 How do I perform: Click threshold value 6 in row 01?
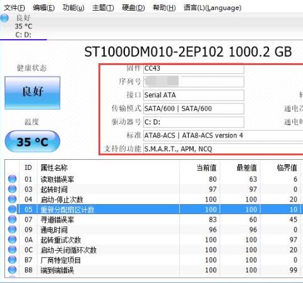click(295, 179)
